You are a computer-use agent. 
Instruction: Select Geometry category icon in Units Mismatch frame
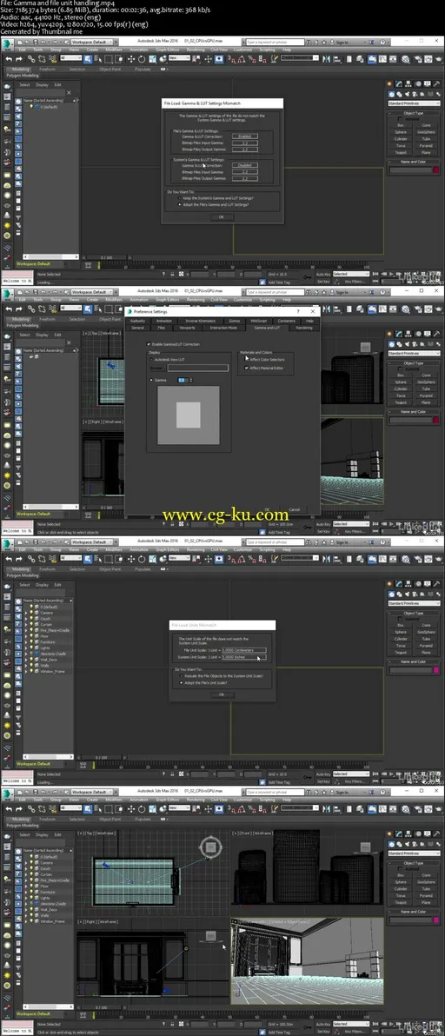point(391,594)
